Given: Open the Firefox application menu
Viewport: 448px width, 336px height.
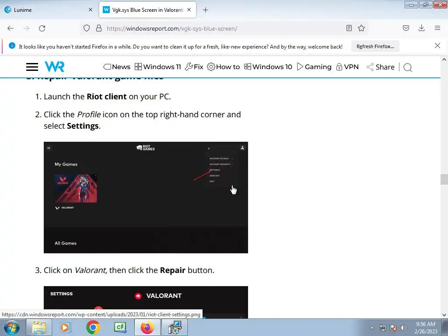Looking at the screenshot, I should [x=437, y=28].
